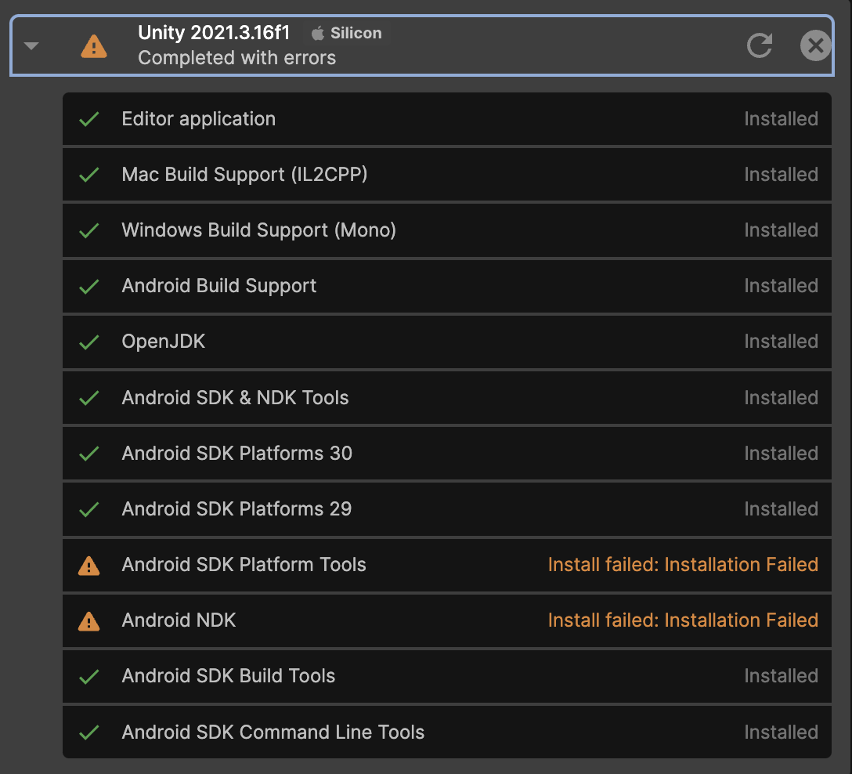The height and width of the screenshot is (774, 852).
Task: Click green checkmark beside OpenJDK
Action: pos(89,342)
